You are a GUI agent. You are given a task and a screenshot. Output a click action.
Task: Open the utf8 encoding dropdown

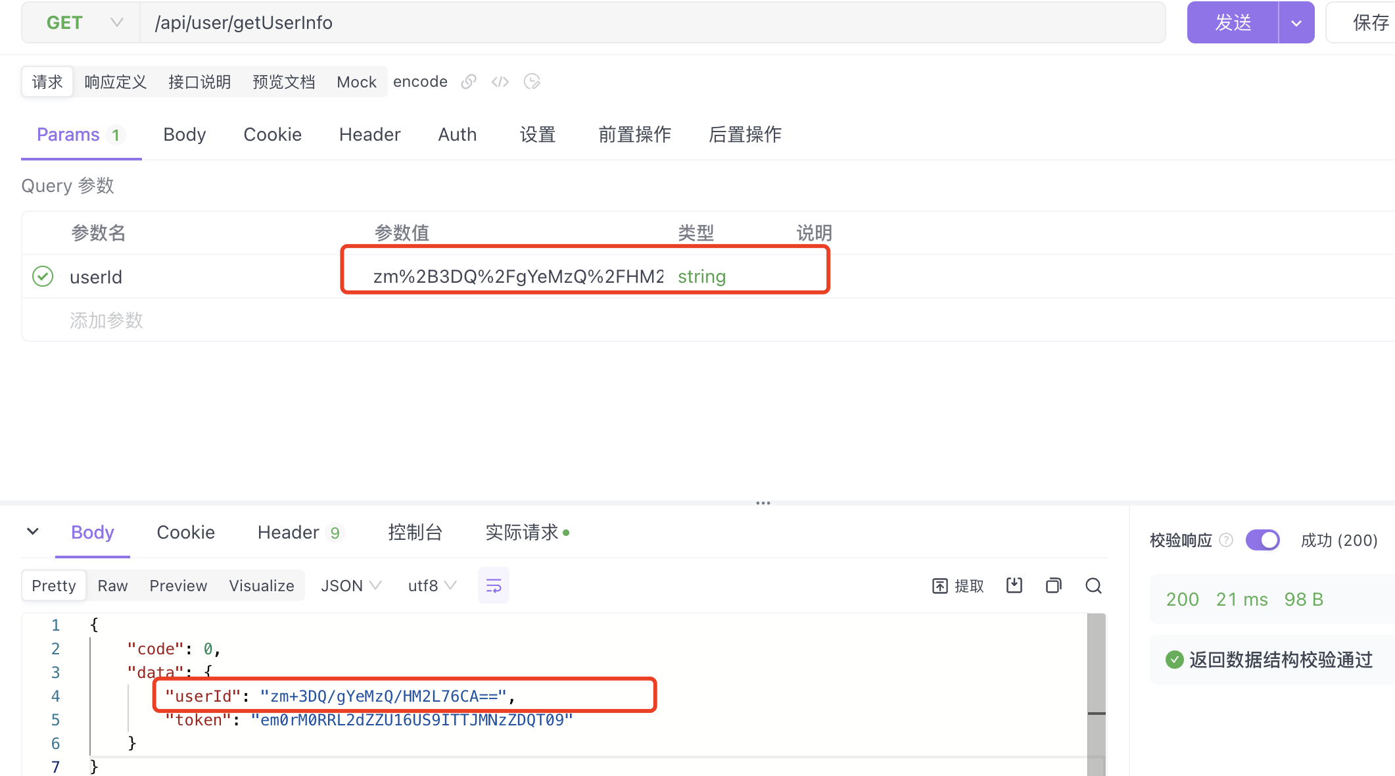click(x=431, y=585)
